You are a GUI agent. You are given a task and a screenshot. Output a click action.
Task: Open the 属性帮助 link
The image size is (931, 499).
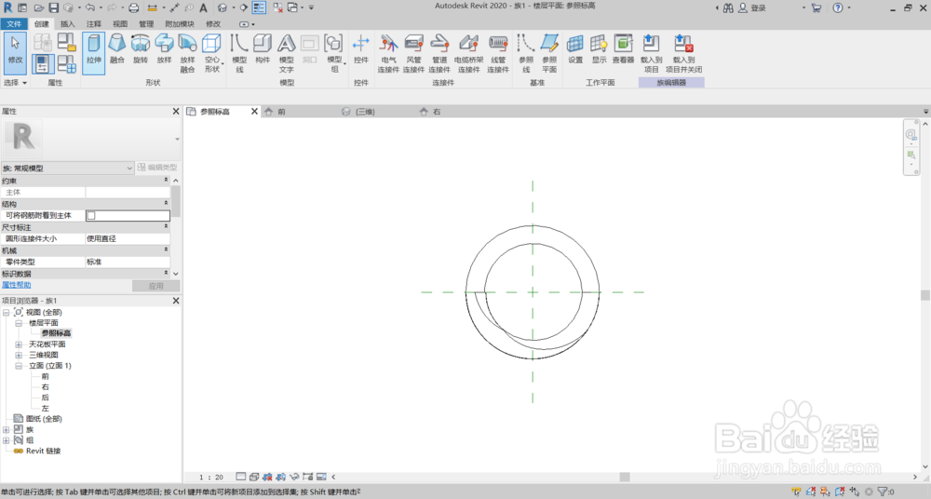(x=16, y=285)
